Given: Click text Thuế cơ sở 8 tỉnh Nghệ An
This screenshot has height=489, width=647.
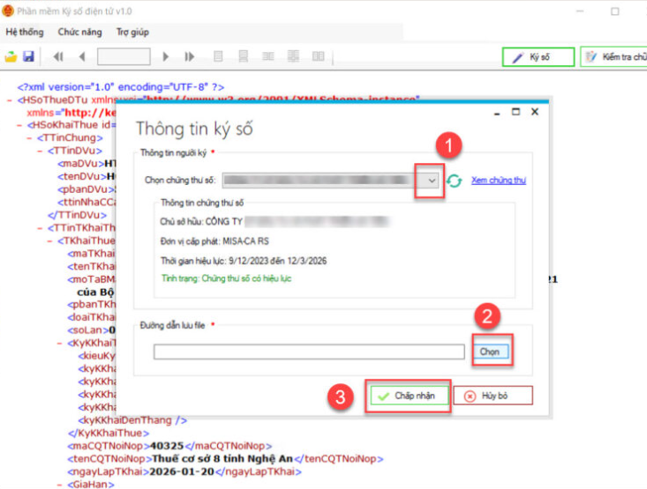Looking at the screenshot, I should (x=222, y=458).
